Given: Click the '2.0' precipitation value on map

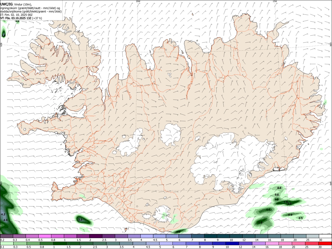Looking at the screenshot, I should coord(289,204).
